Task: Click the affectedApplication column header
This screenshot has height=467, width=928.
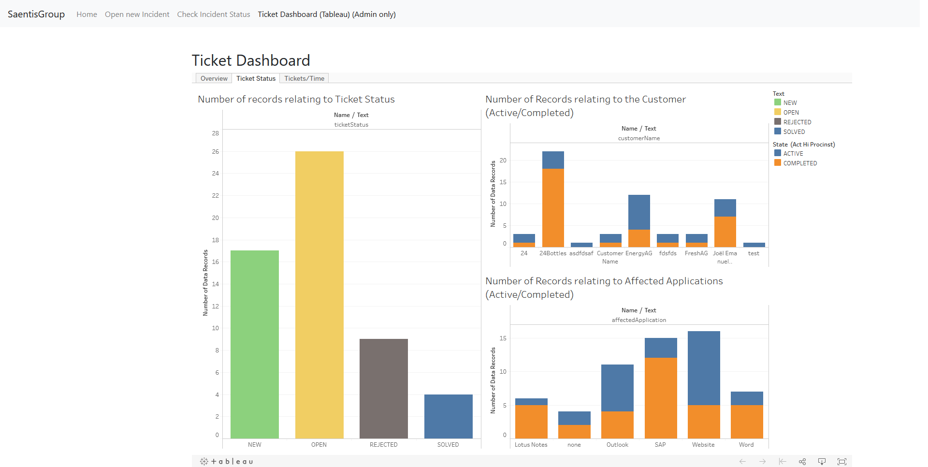Action: 639,320
